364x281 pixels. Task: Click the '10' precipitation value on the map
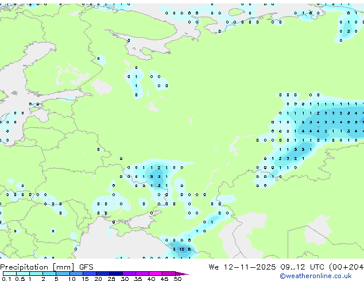click(x=182, y=249)
